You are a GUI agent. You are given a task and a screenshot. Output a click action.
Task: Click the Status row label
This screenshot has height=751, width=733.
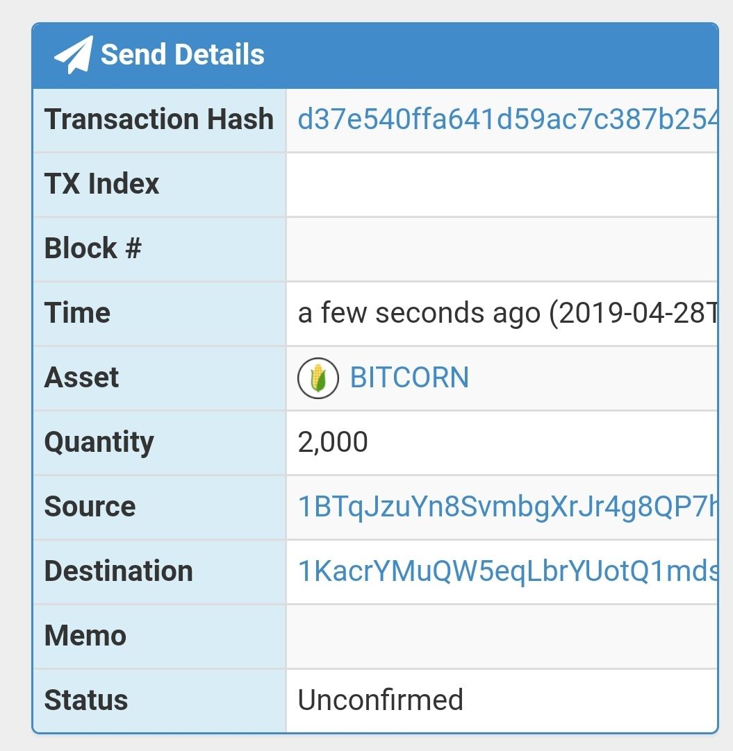pyautogui.click(x=86, y=700)
